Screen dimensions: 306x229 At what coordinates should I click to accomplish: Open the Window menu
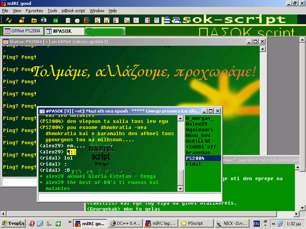click(97, 11)
